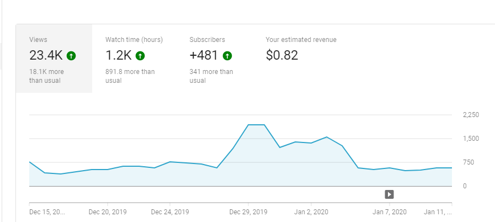
Task: Click the 1.2K watch time figure
Action: (x=119, y=56)
